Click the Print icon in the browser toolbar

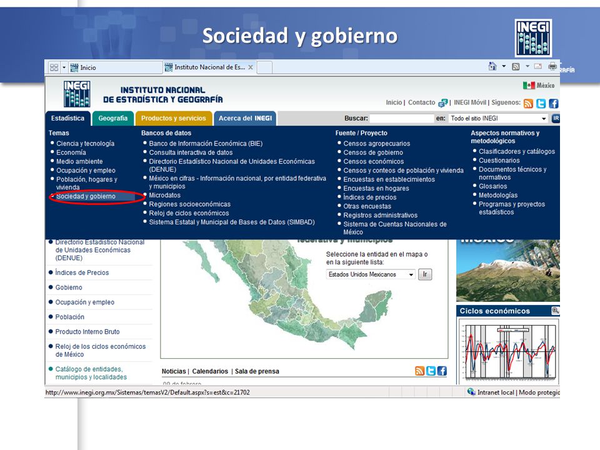tap(552, 66)
